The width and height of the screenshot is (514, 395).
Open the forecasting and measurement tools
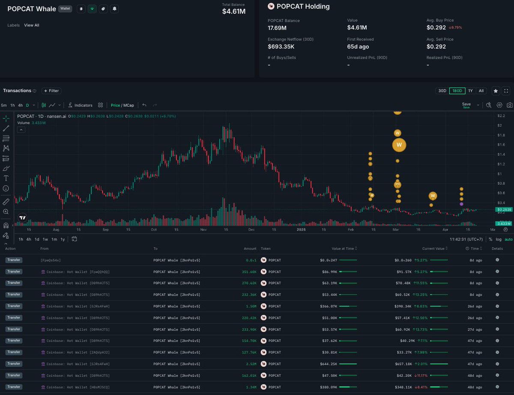point(6,158)
